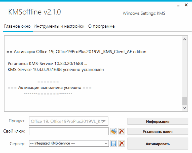Click the log scrollbar down arrow
The height and width of the screenshot is (153, 192).
[x=184, y=108]
